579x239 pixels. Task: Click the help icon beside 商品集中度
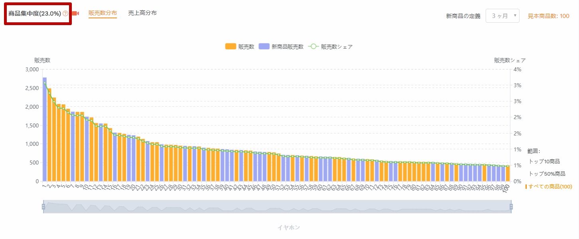(x=65, y=14)
